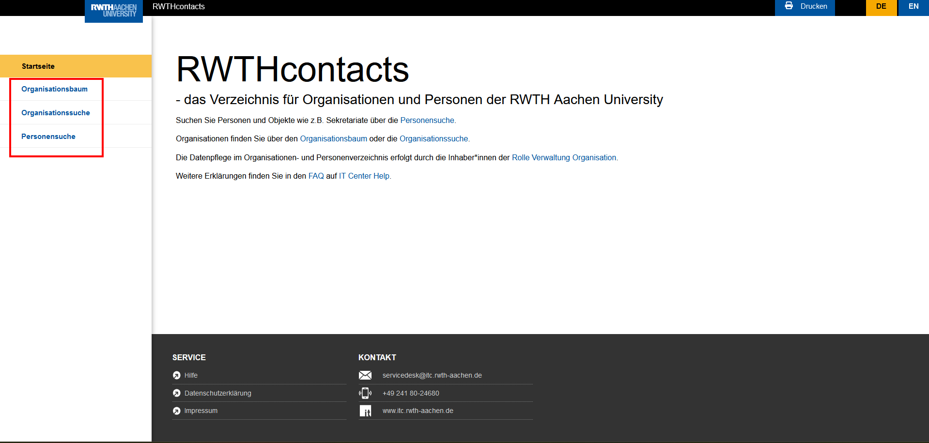Click servicedesk@itc.rwth-aachen.de email address

pos(432,375)
